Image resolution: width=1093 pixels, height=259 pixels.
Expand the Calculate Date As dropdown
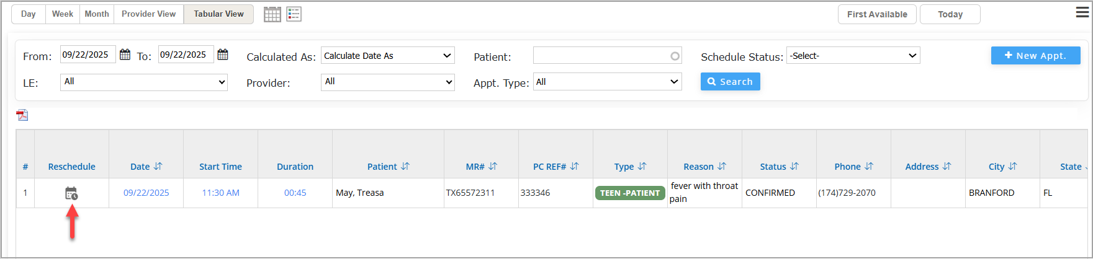point(388,56)
